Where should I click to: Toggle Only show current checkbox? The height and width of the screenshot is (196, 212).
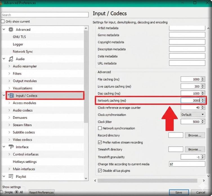point(3,21)
